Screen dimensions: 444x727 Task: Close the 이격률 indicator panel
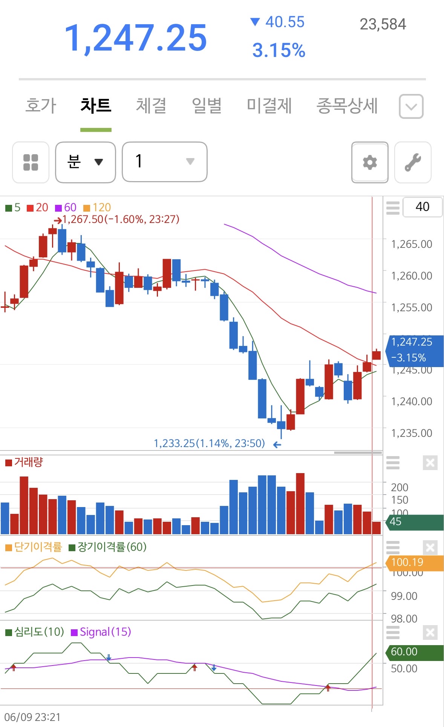(x=430, y=547)
